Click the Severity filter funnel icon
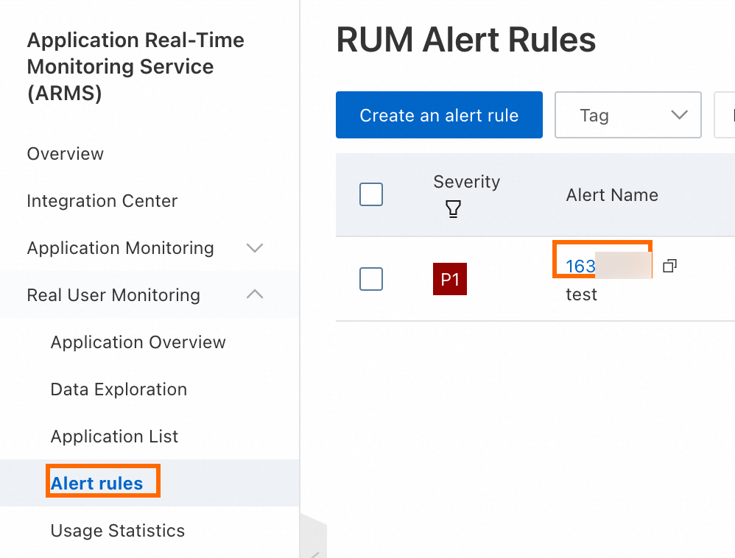Image resolution: width=735 pixels, height=558 pixels. [x=454, y=210]
